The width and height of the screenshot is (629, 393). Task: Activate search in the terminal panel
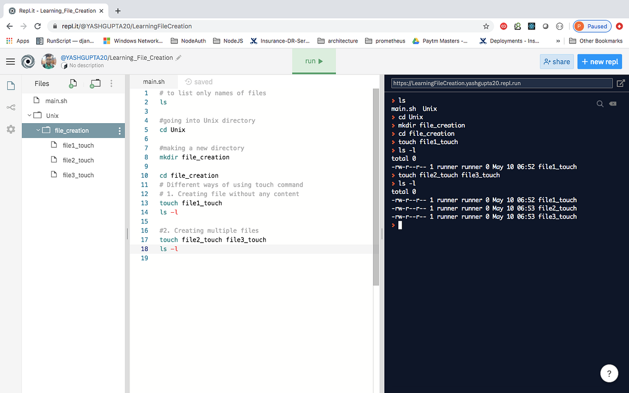tap(600, 104)
